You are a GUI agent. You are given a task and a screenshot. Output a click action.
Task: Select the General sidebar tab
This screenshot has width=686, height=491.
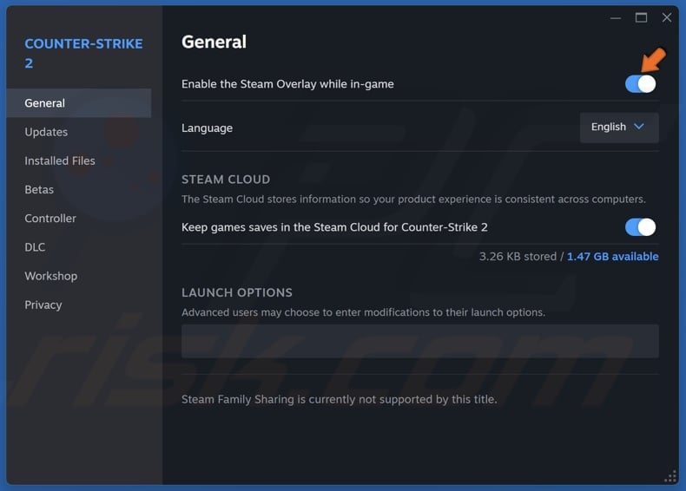[x=79, y=103]
